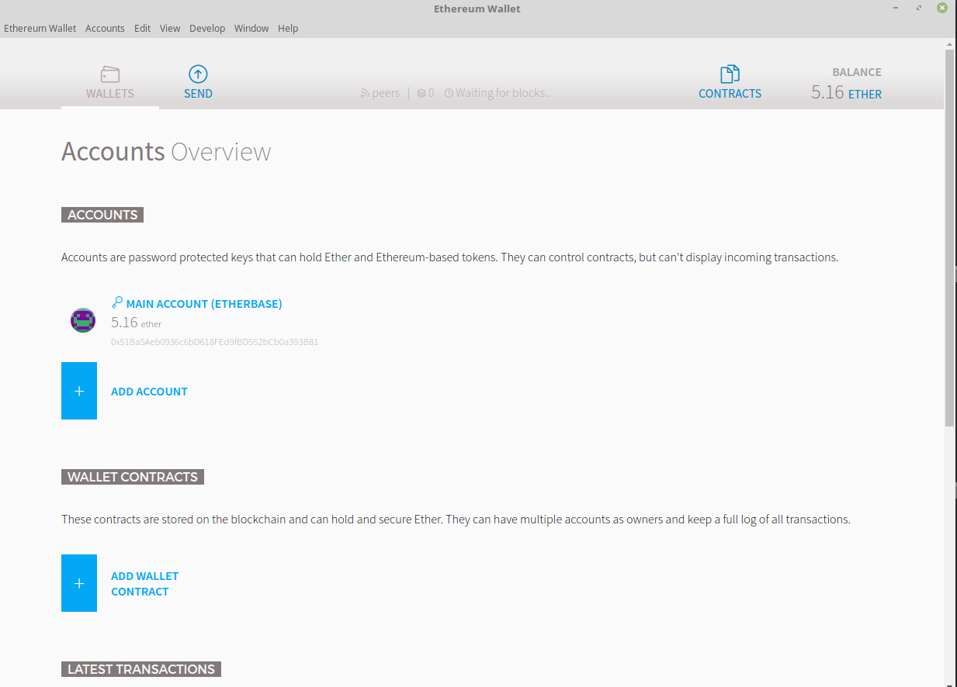Click the total balance 5.16 ETHER
957x687 pixels.
click(x=846, y=93)
